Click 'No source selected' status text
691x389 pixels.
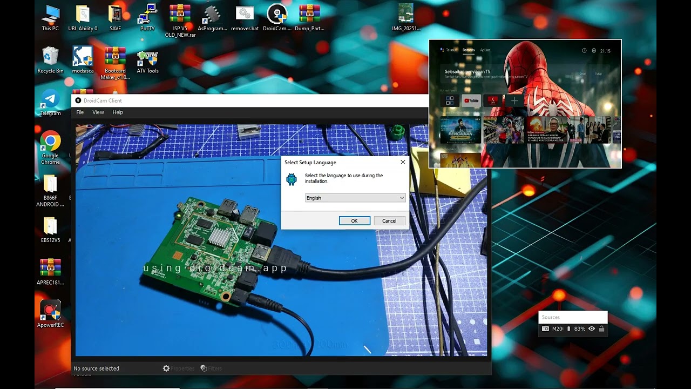click(97, 368)
